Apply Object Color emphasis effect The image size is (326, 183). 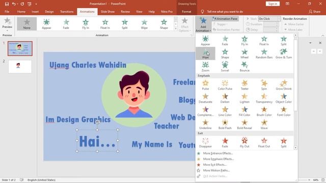(x=284, y=98)
